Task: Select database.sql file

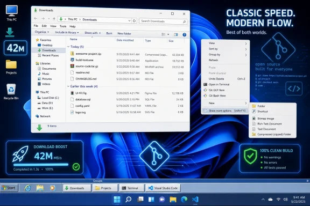Action: point(83,99)
